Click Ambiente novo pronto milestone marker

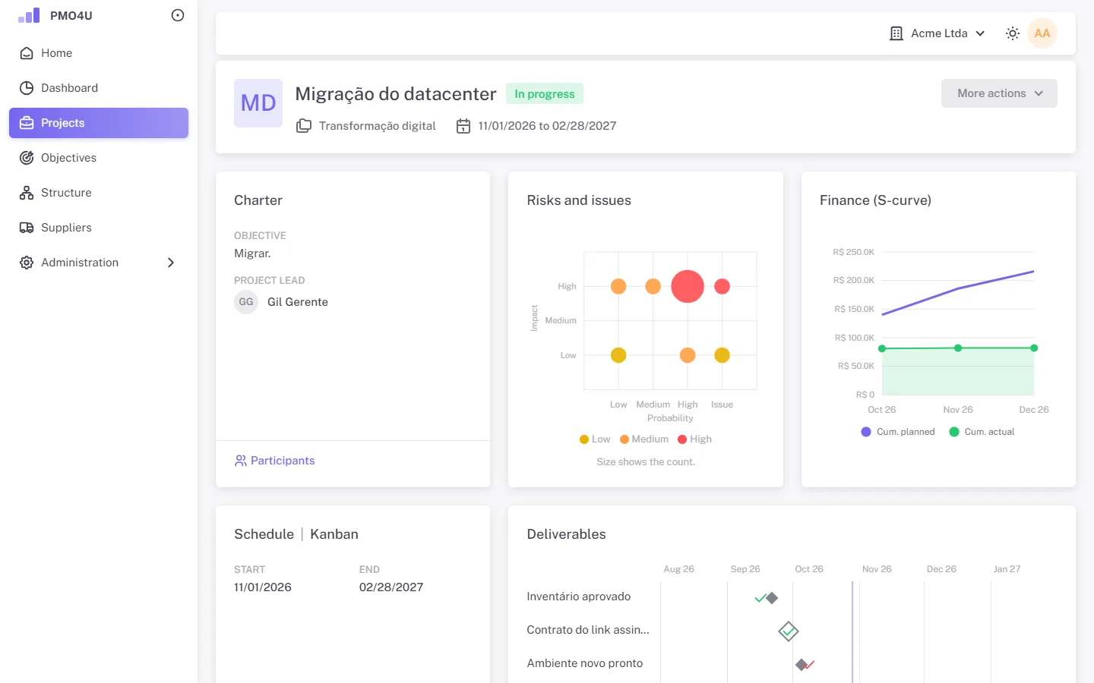[801, 665]
